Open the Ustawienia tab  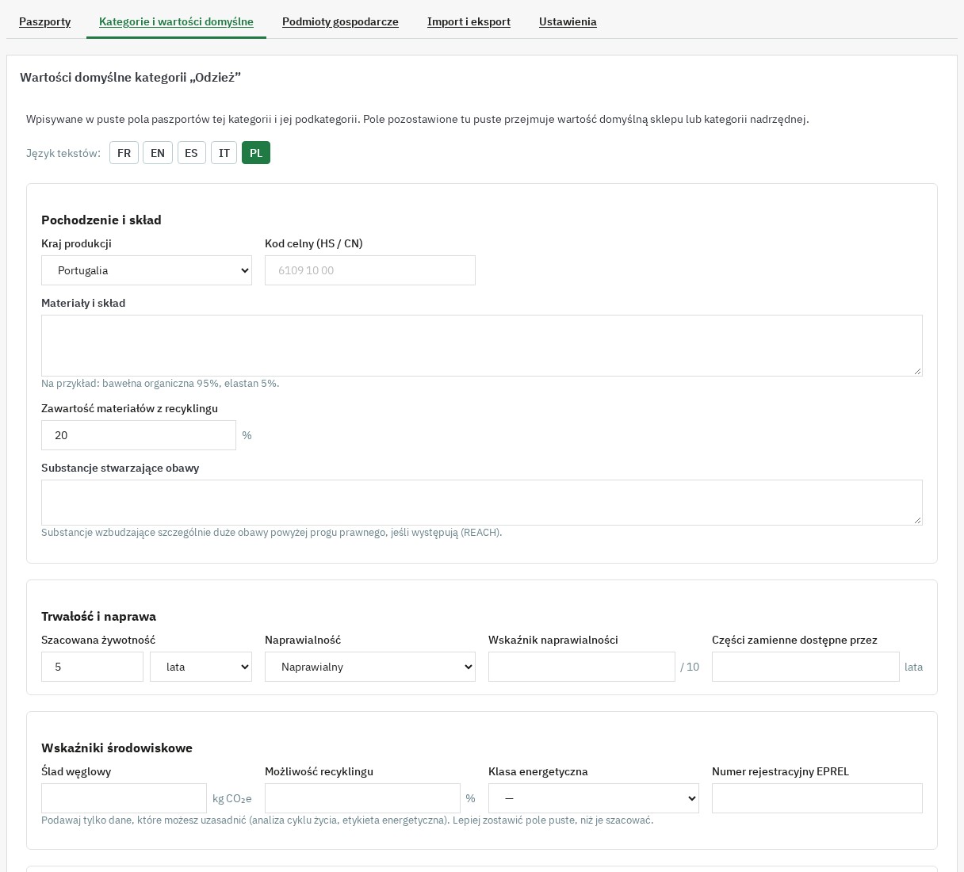point(568,21)
